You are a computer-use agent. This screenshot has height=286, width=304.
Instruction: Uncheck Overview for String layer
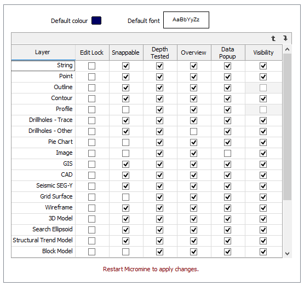[193, 66]
